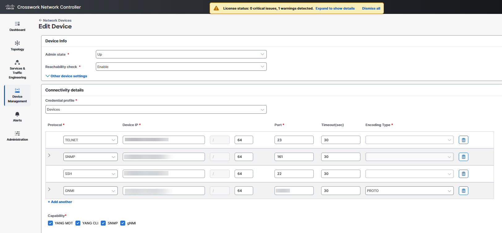502x233 pixels.
Task: Click the TELNET timeout field
Action: pyautogui.click(x=341, y=140)
